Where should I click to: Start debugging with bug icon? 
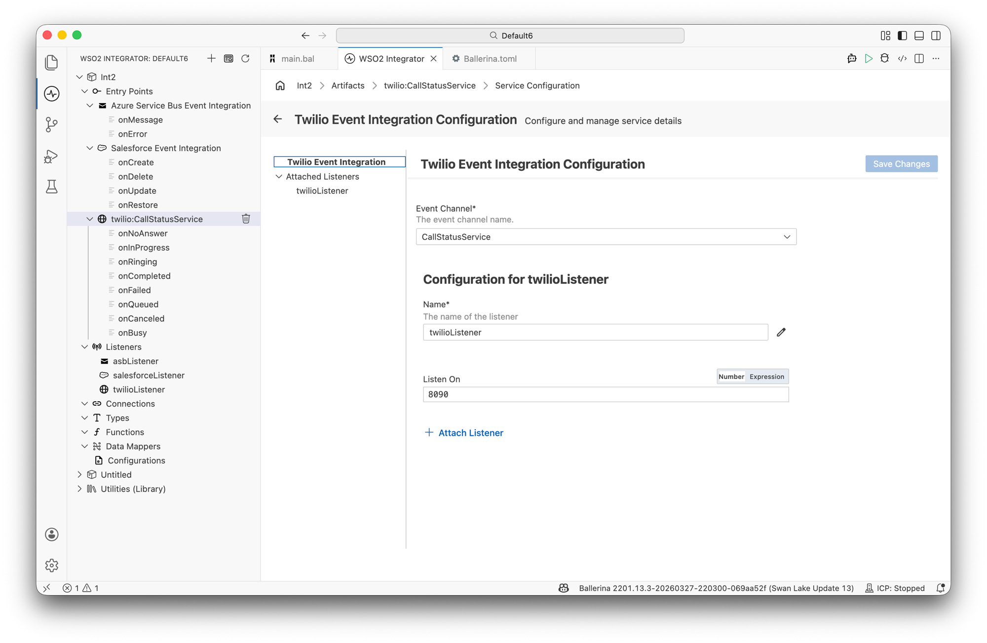pos(885,58)
